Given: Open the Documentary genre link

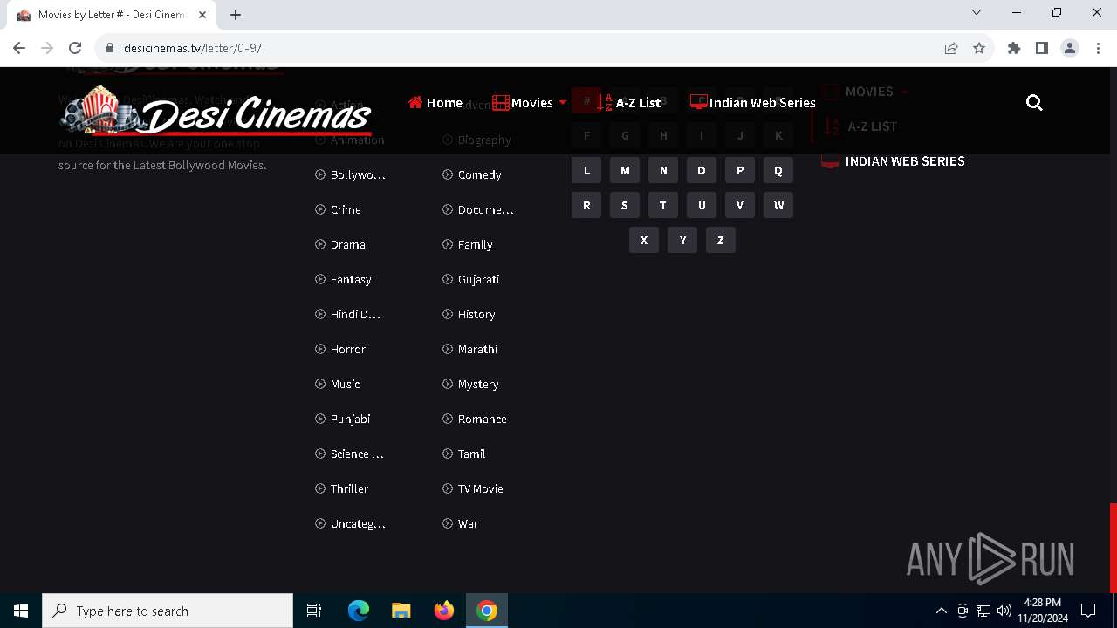Looking at the screenshot, I should pyautogui.click(x=478, y=209).
